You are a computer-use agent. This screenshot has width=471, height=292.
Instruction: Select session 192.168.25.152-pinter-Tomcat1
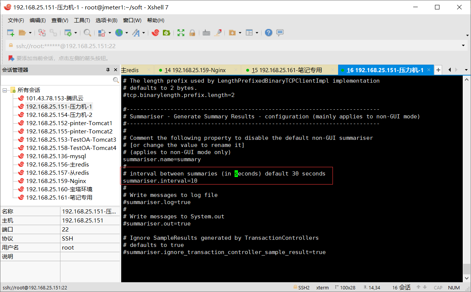coord(69,123)
